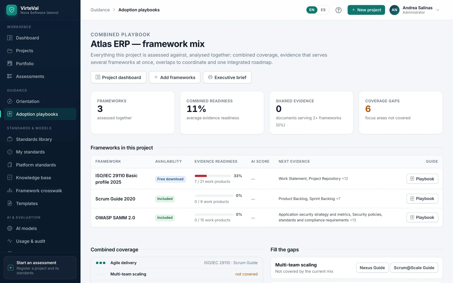Click the Projects folder icon
The height and width of the screenshot is (283, 453).
coord(10,51)
